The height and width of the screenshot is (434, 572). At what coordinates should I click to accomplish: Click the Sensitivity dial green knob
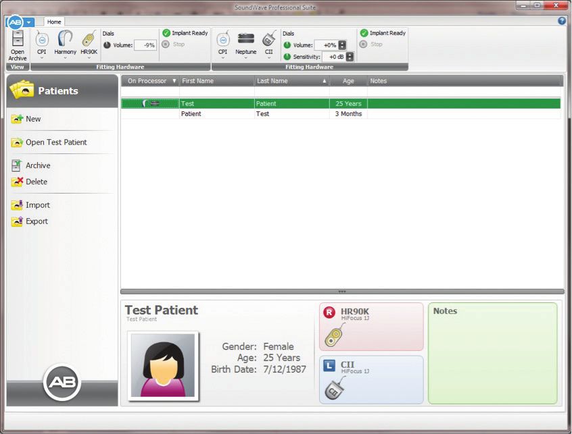pos(287,57)
